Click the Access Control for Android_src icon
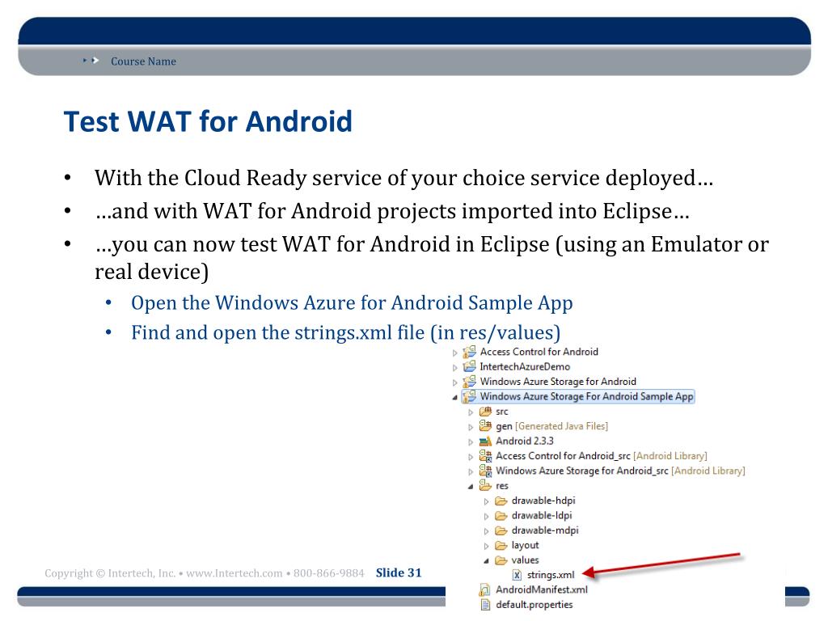Viewport: 828px width, 621px height. point(485,456)
